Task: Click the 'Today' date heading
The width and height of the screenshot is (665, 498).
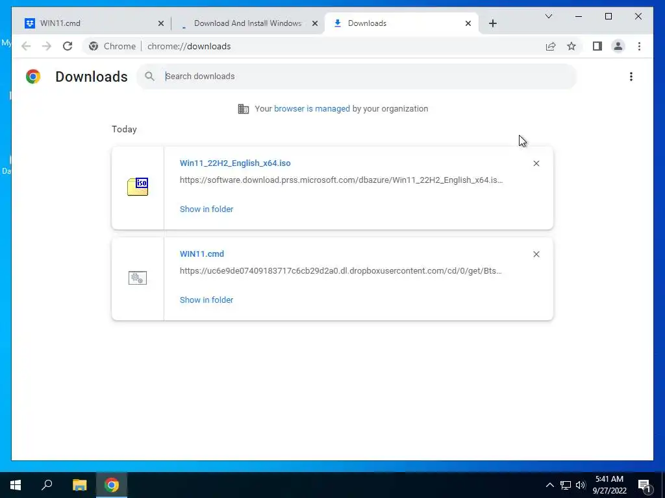Action: 124,129
